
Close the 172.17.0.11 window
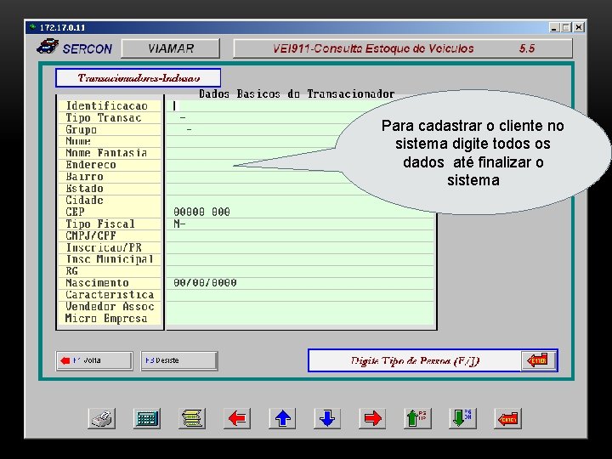click(x=579, y=27)
